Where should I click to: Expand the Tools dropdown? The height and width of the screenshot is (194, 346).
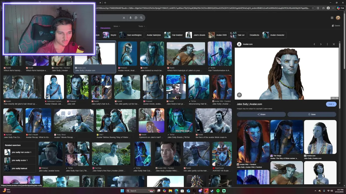(x=141, y=26)
